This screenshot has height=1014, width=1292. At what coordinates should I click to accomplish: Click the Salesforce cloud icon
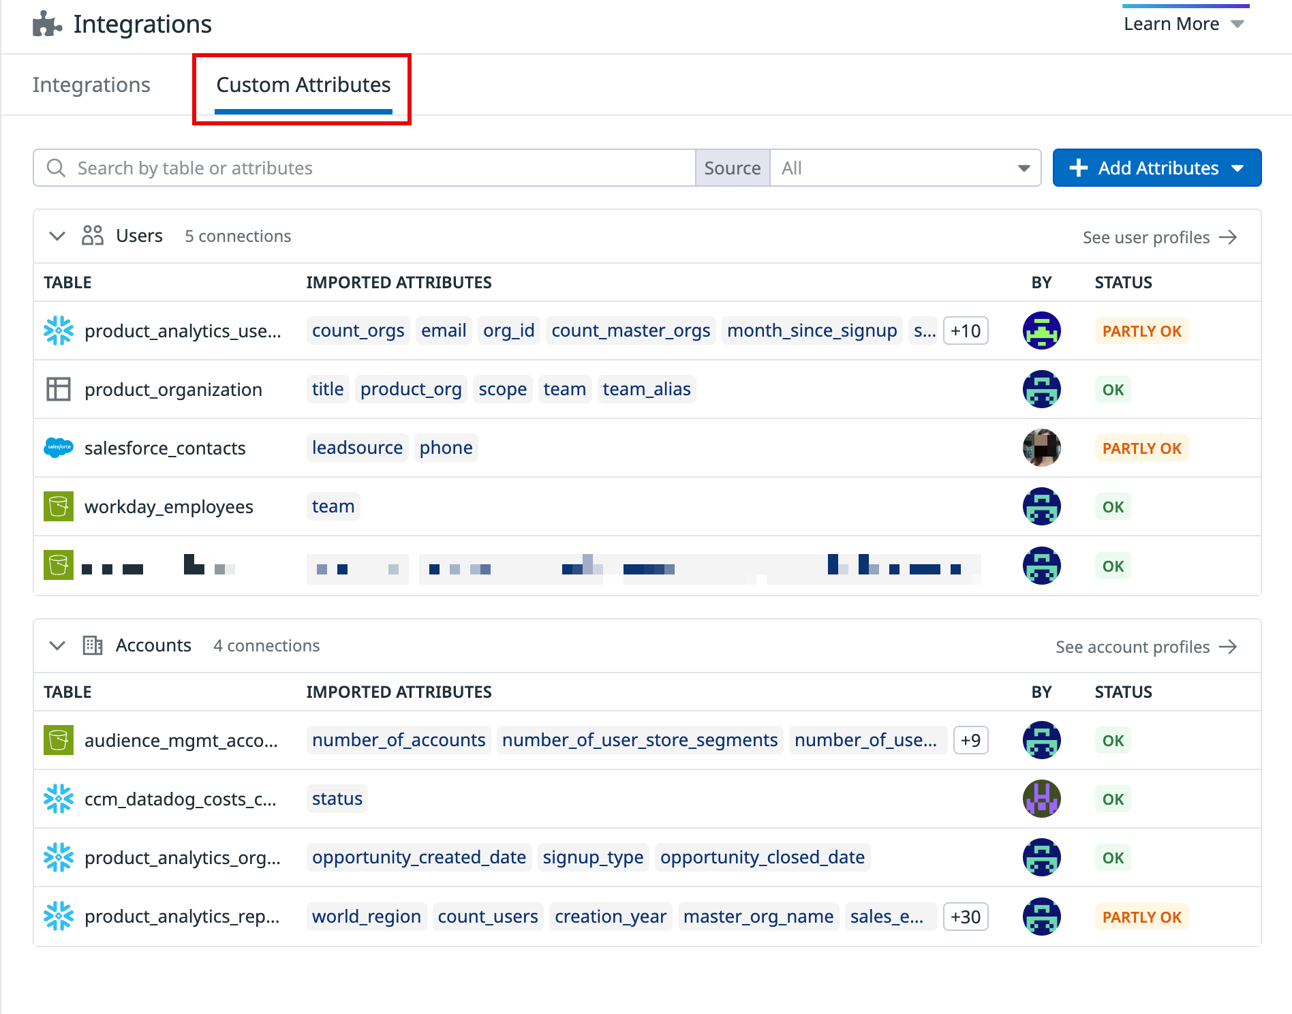pos(59,448)
